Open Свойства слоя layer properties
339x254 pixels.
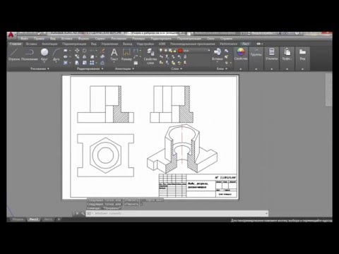pos(150,56)
